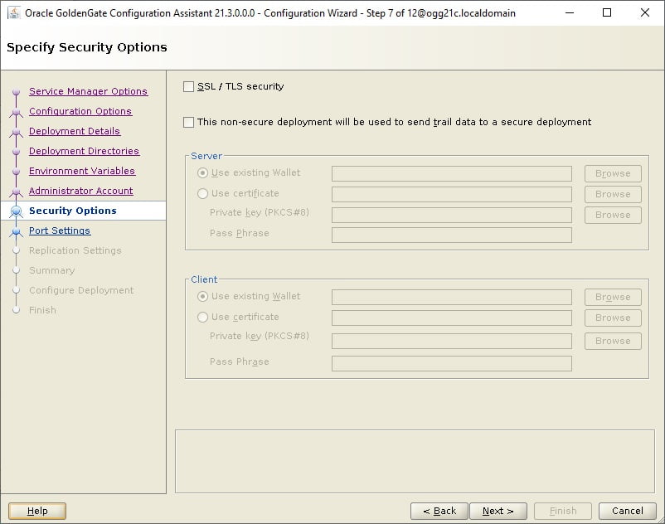Click the Service Manager Options step bullet icon
Viewport: 665px width, 524px height.
16,91
